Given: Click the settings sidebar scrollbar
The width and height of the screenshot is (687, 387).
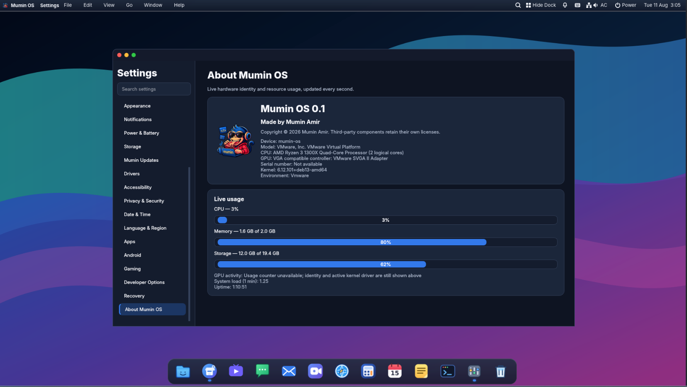Looking at the screenshot, I should (189, 244).
